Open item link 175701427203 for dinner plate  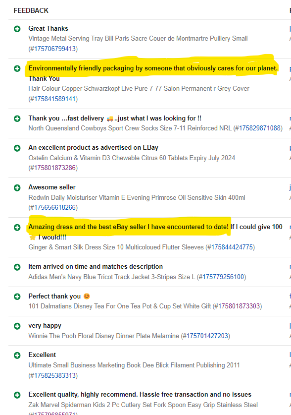point(207,336)
